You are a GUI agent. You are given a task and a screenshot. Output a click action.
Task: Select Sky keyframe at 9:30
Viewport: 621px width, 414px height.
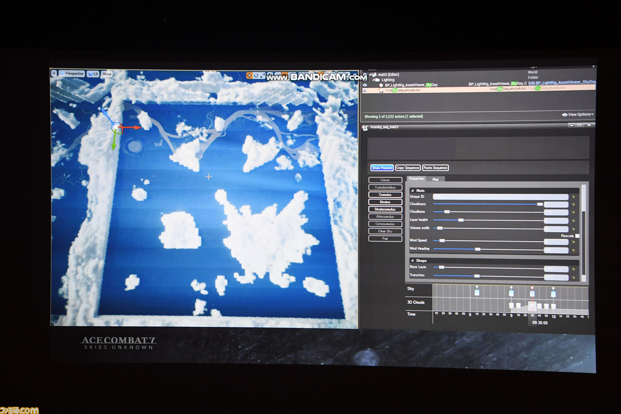point(532,293)
